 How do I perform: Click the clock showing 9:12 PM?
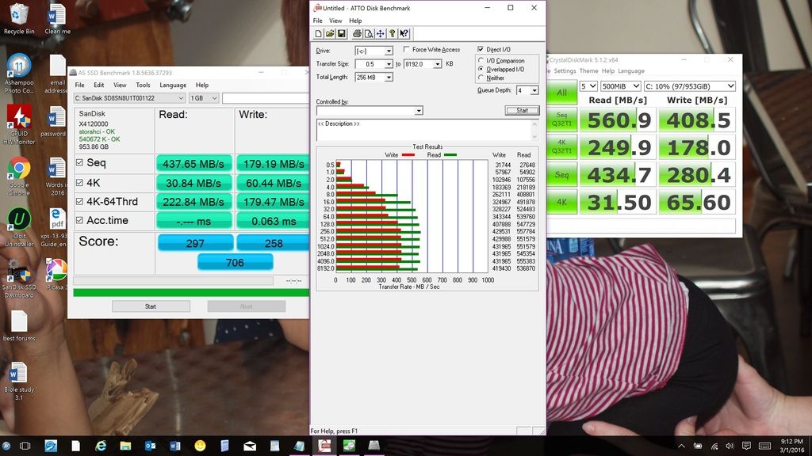(792, 442)
